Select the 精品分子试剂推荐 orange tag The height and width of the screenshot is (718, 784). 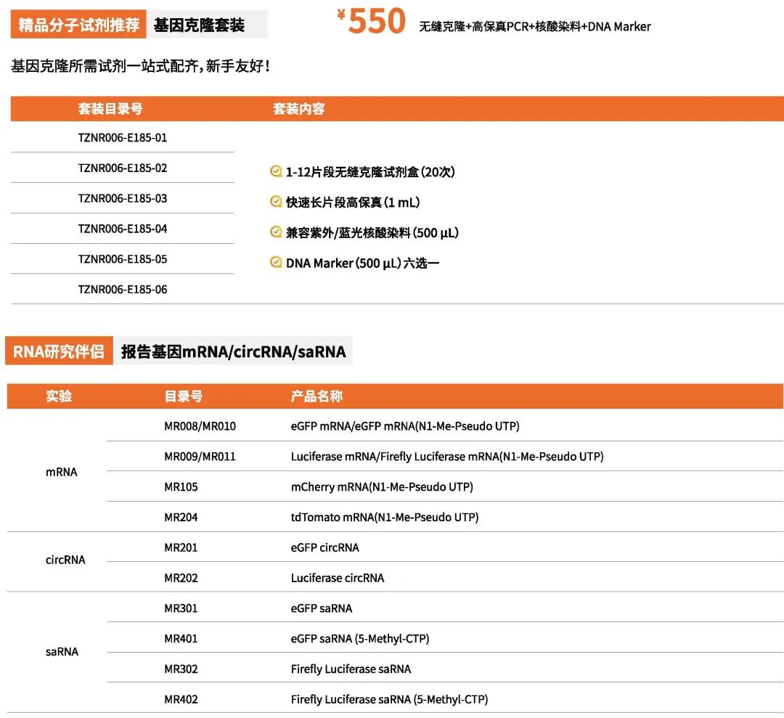(78, 25)
